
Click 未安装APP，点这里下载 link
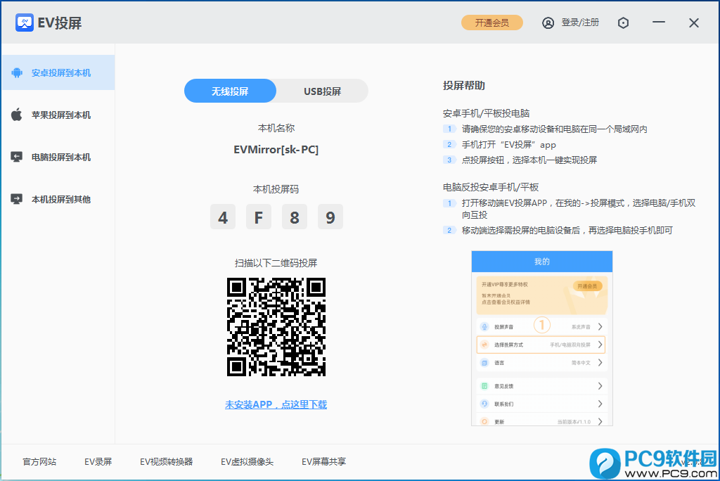click(276, 404)
